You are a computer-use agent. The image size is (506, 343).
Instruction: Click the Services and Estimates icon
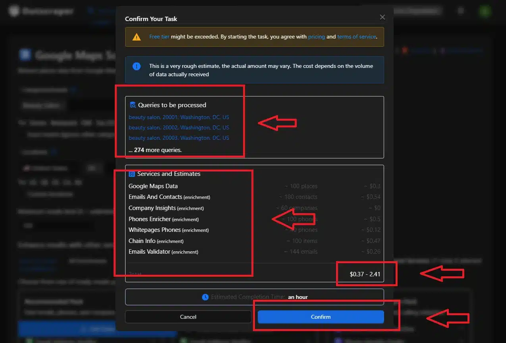[132, 174]
